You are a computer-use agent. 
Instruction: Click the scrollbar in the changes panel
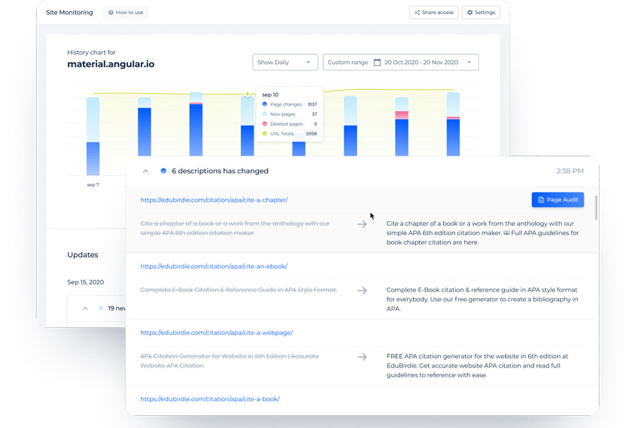tap(596, 208)
